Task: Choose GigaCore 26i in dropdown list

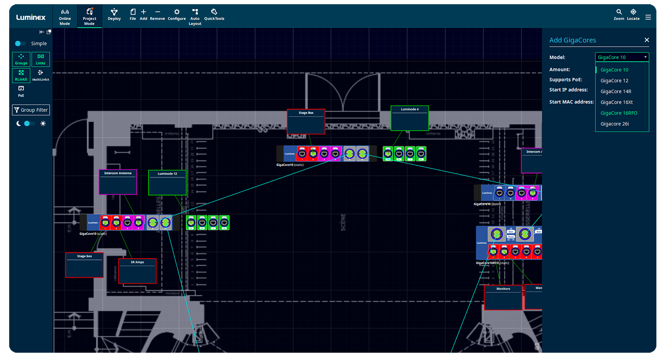Action: (614, 124)
